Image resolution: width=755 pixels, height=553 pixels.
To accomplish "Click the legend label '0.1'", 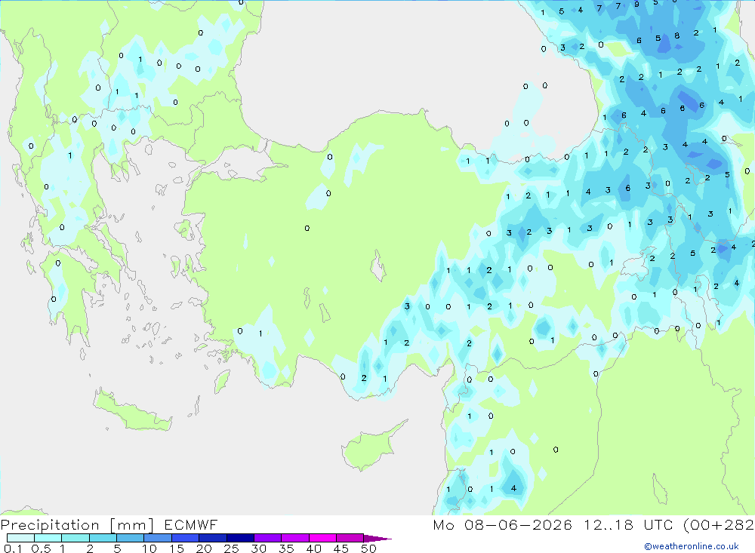I will [12, 548].
